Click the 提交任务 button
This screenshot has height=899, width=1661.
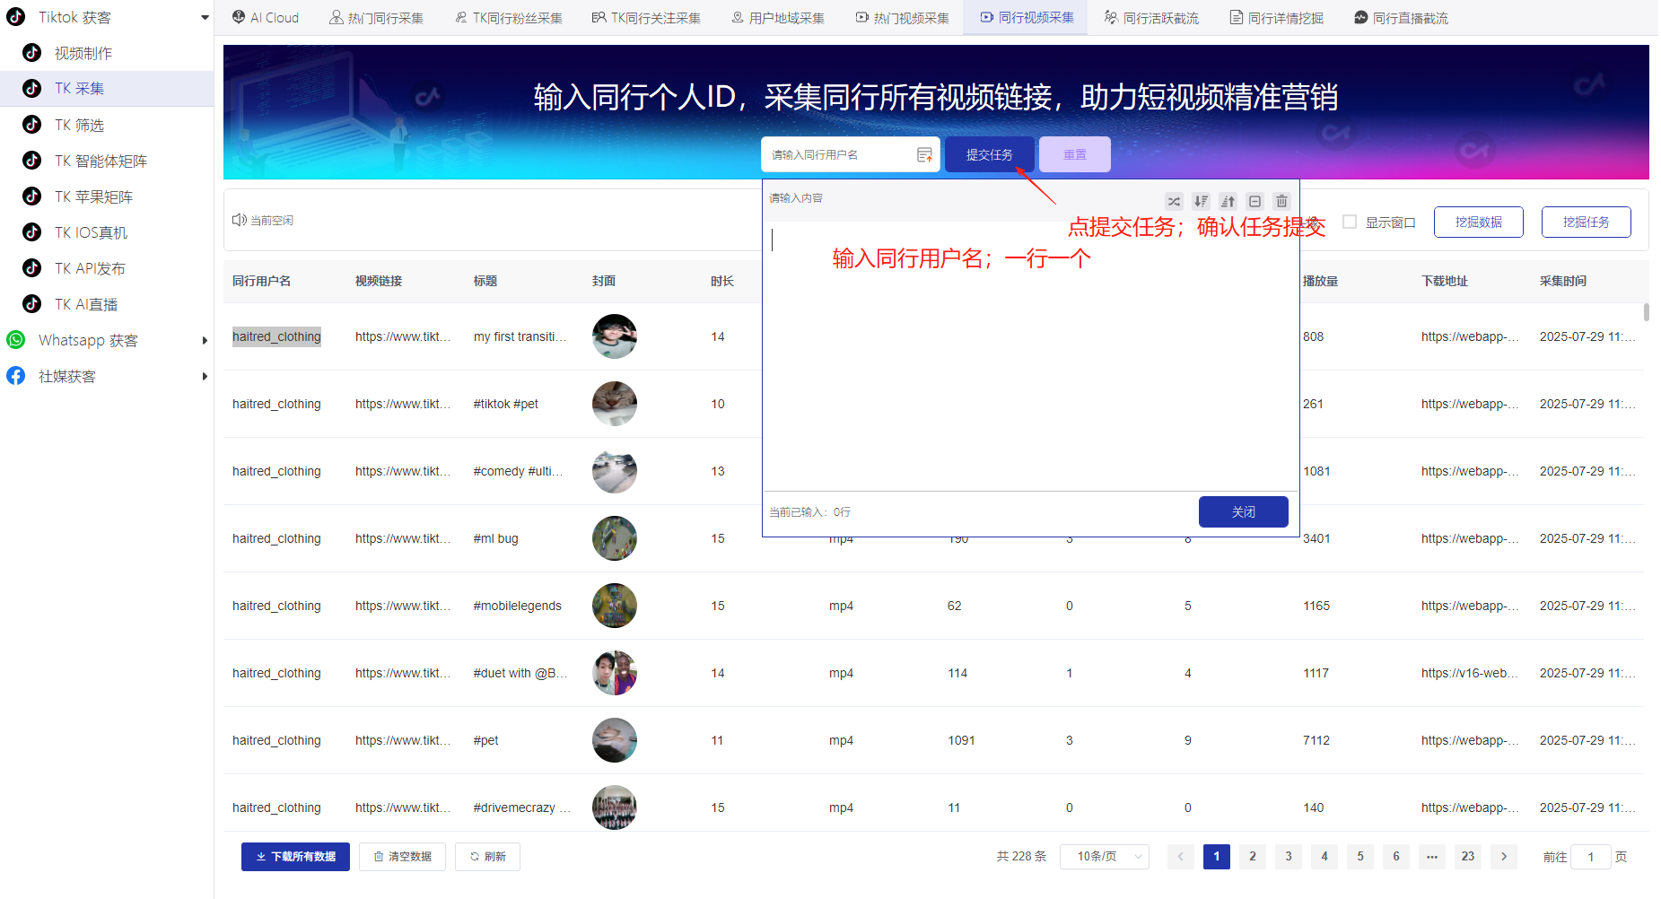point(990,153)
